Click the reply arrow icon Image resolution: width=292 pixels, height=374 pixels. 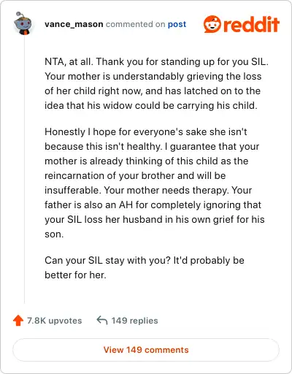102,320
